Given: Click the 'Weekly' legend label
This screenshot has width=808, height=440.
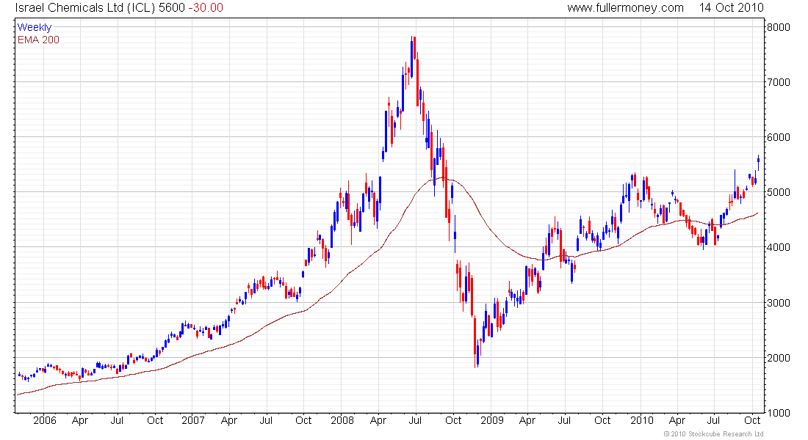Looking at the screenshot, I should tap(35, 27).
